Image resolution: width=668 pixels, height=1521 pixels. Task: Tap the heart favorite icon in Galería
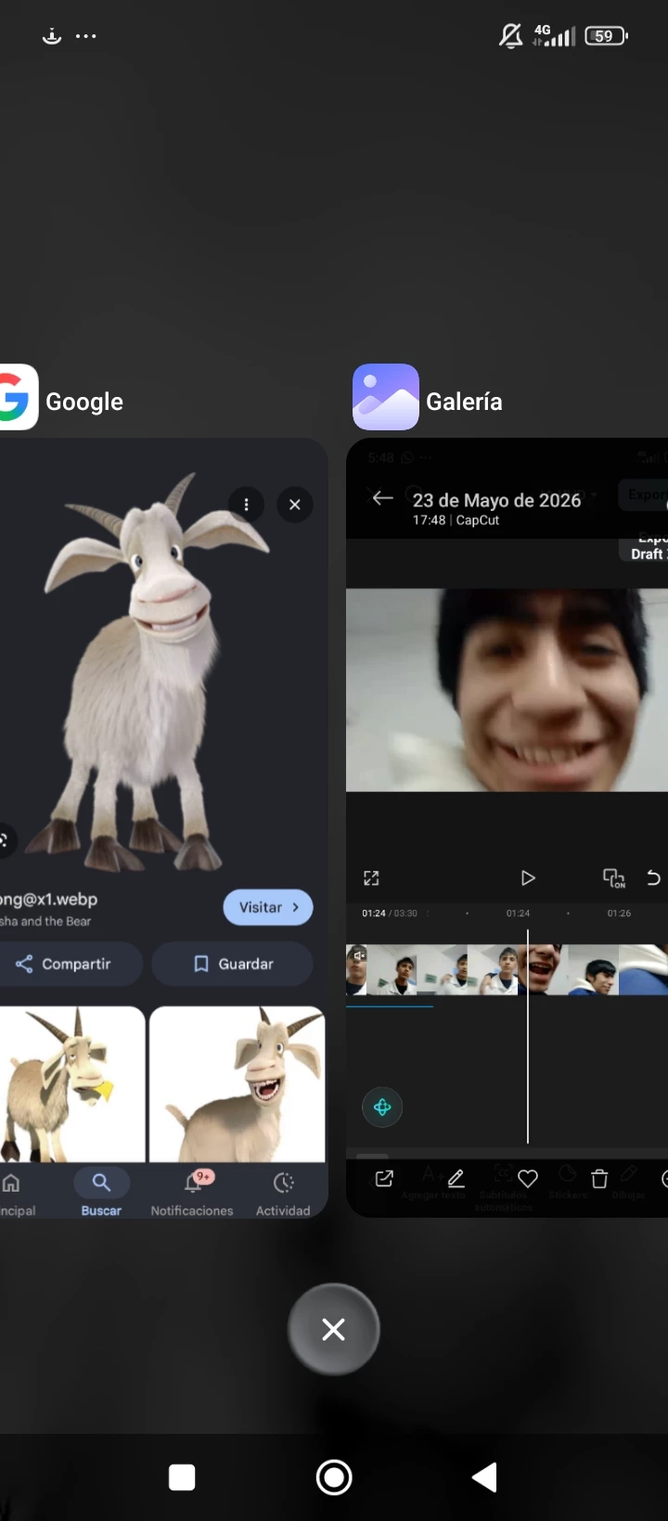click(x=528, y=1179)
